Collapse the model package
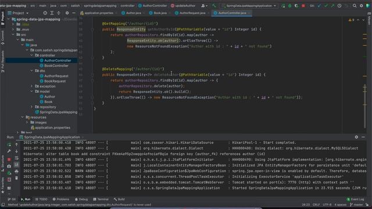The width and height of the screenshot is (372, 209). click(x=32, y=92)
